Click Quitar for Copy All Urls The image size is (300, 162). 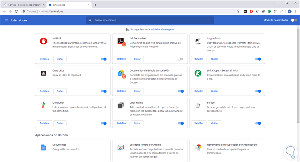[214, 59]
